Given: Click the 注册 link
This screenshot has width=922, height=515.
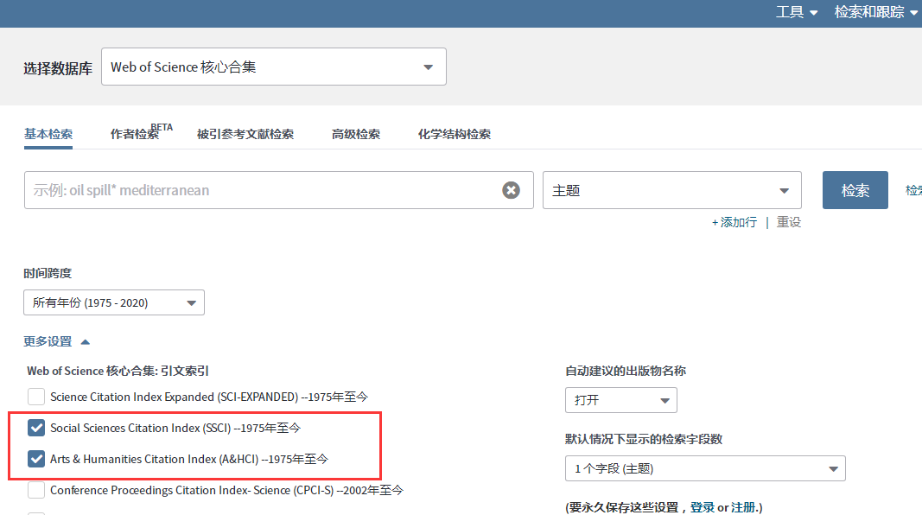Looking at the screenshot, I should point(742,506).
